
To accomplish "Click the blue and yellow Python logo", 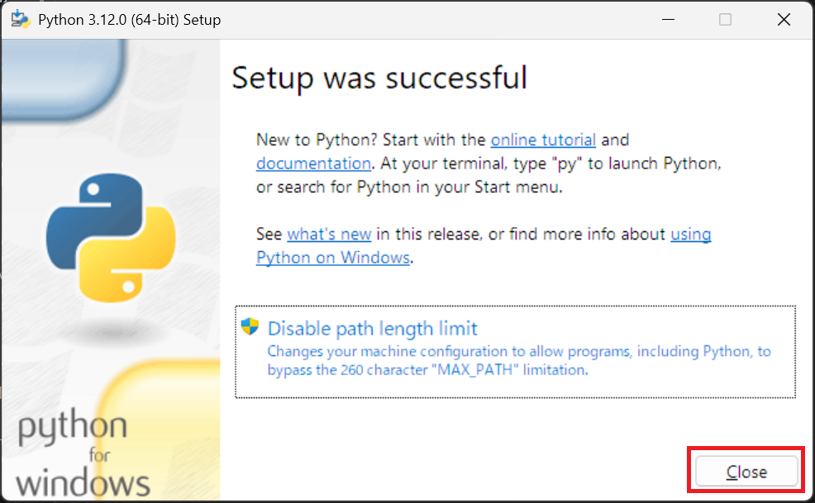I will [x=111, y=238].
